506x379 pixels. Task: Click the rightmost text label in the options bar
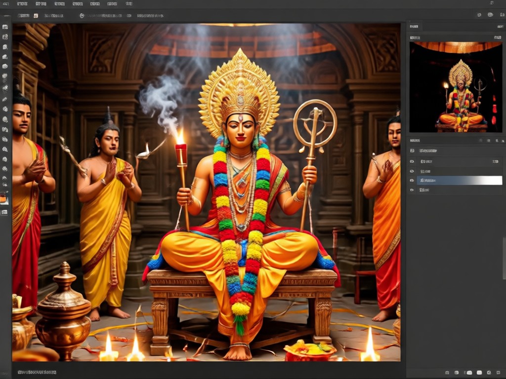150,15
